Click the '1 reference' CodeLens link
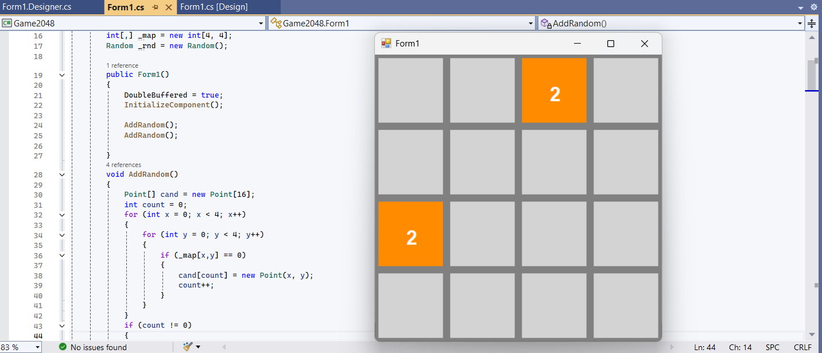Image resolution: width=822 pixels, height=353 pixels. 122,65
